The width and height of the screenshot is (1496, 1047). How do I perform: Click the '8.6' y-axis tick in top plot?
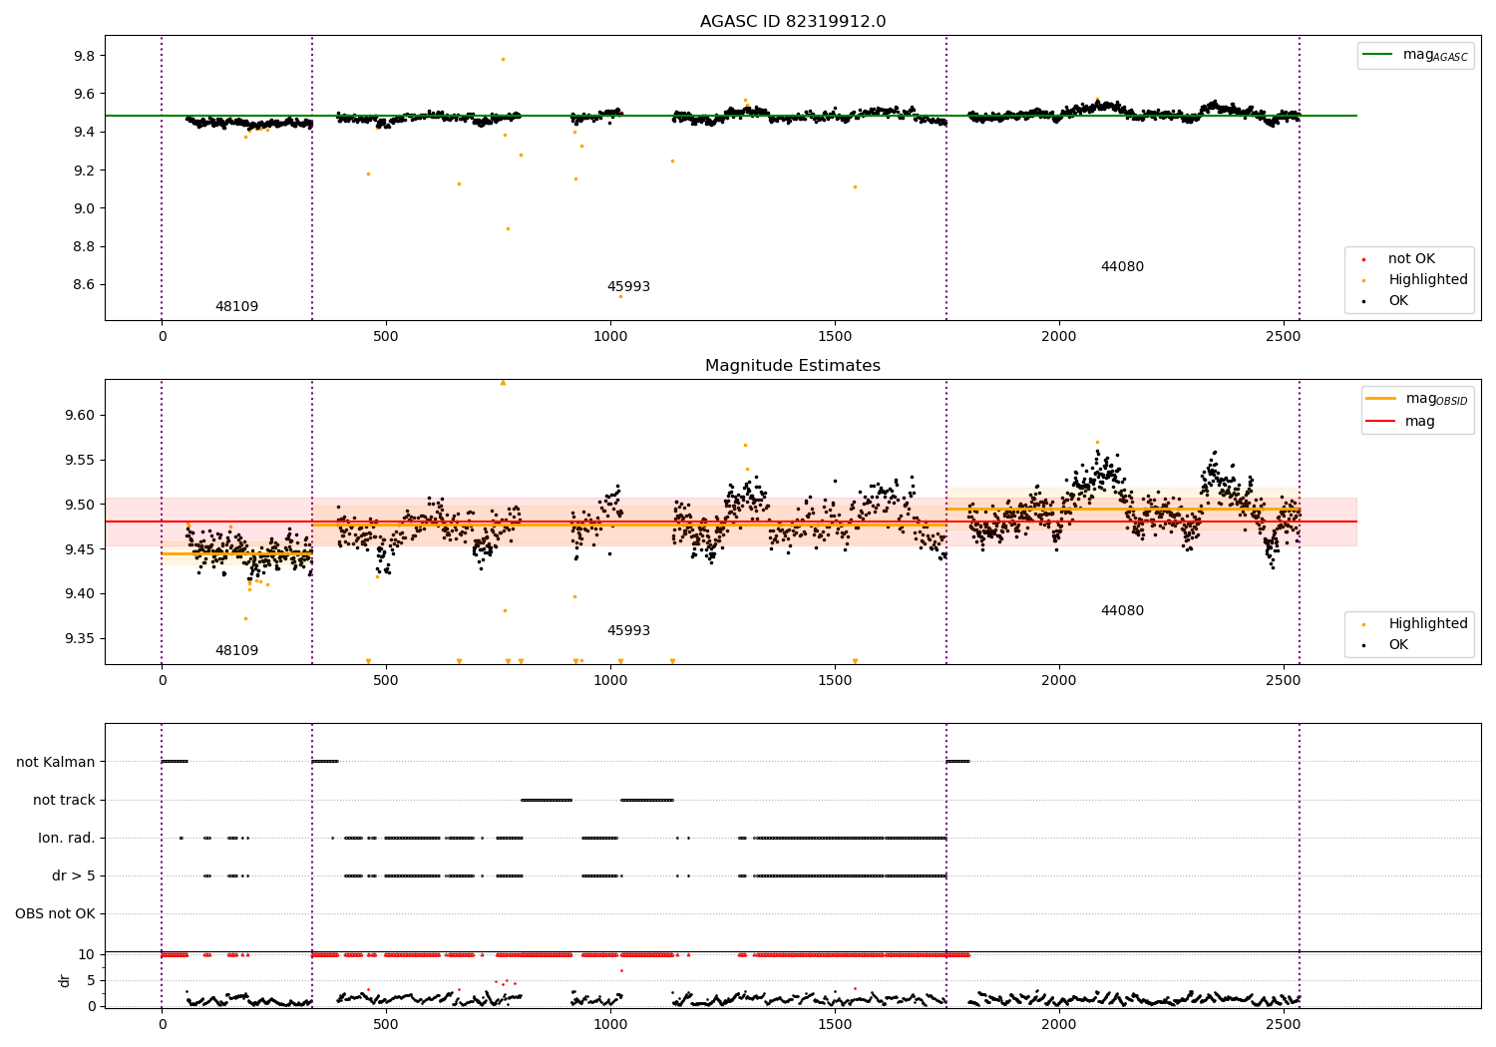tap(84, 285)
